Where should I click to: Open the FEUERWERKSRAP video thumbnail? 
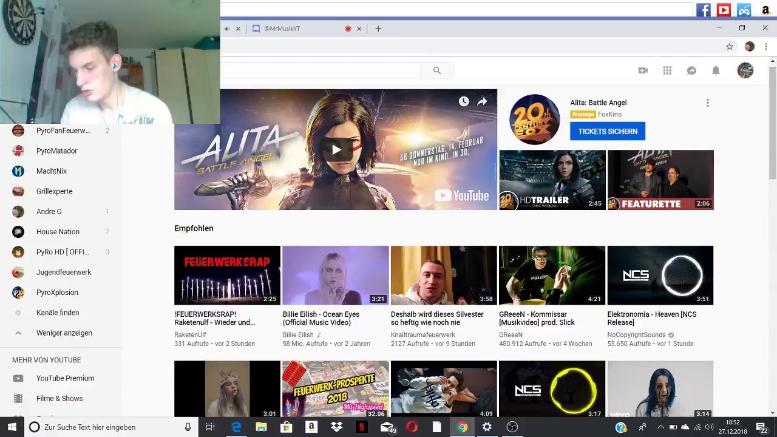227,275
